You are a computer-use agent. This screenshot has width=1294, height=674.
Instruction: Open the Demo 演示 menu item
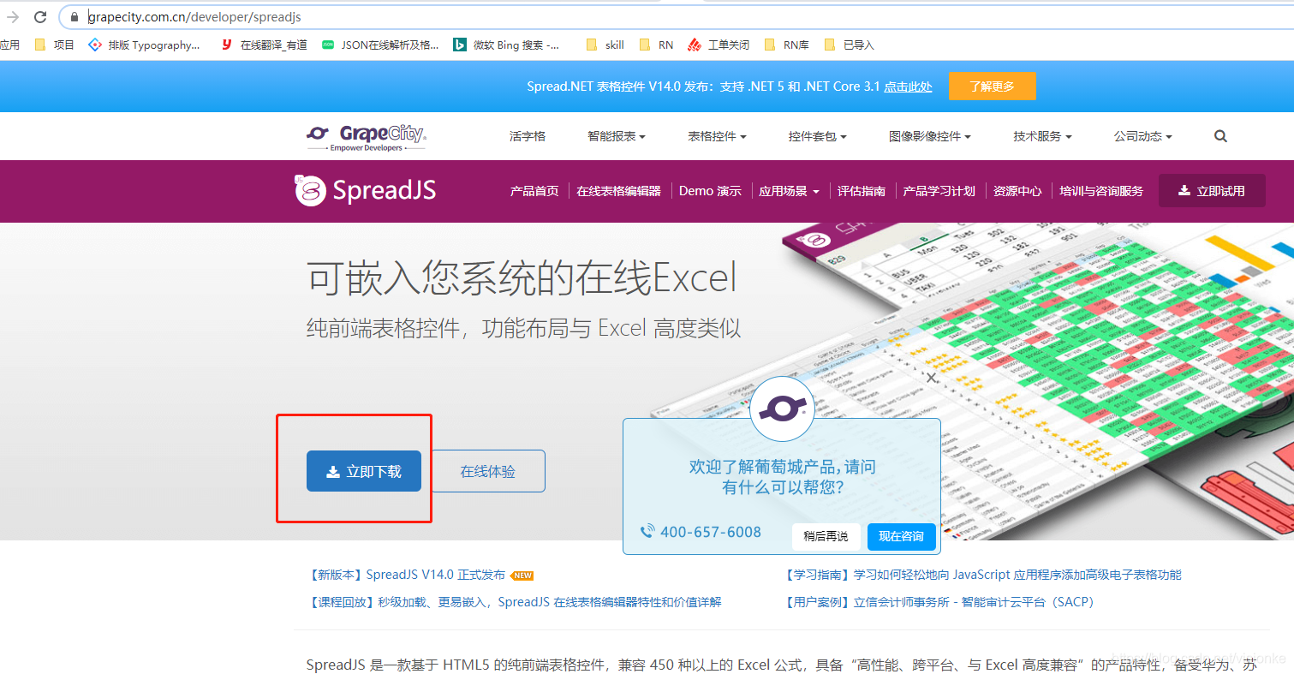[710, 191]
